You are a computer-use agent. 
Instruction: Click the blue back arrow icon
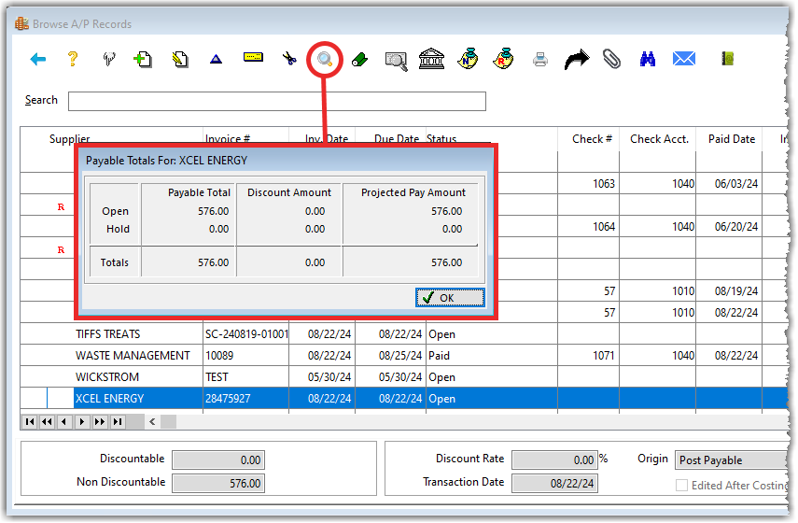pyautogui.click(x=38, y=60)
